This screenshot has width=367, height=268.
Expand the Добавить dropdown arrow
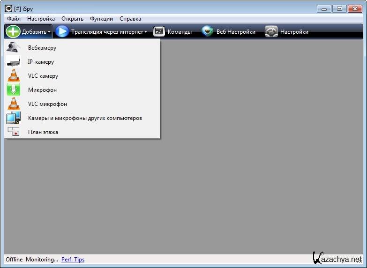pos(49,32)
